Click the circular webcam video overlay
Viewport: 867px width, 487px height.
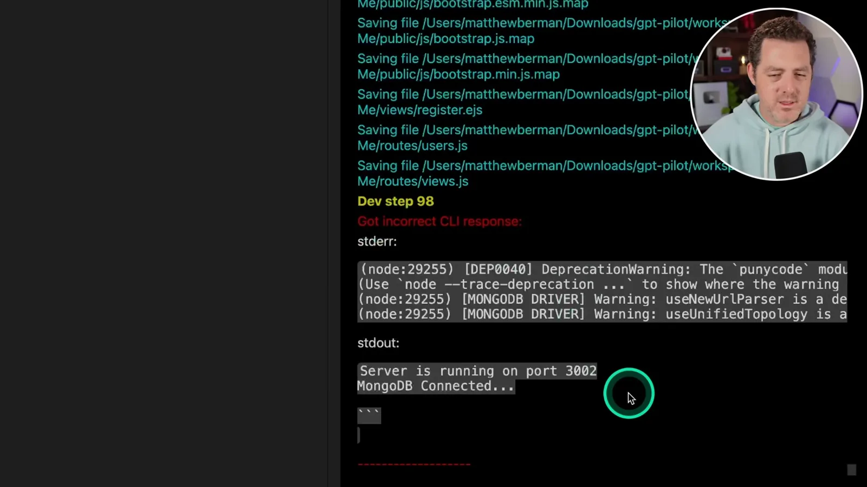click(777, 94)
